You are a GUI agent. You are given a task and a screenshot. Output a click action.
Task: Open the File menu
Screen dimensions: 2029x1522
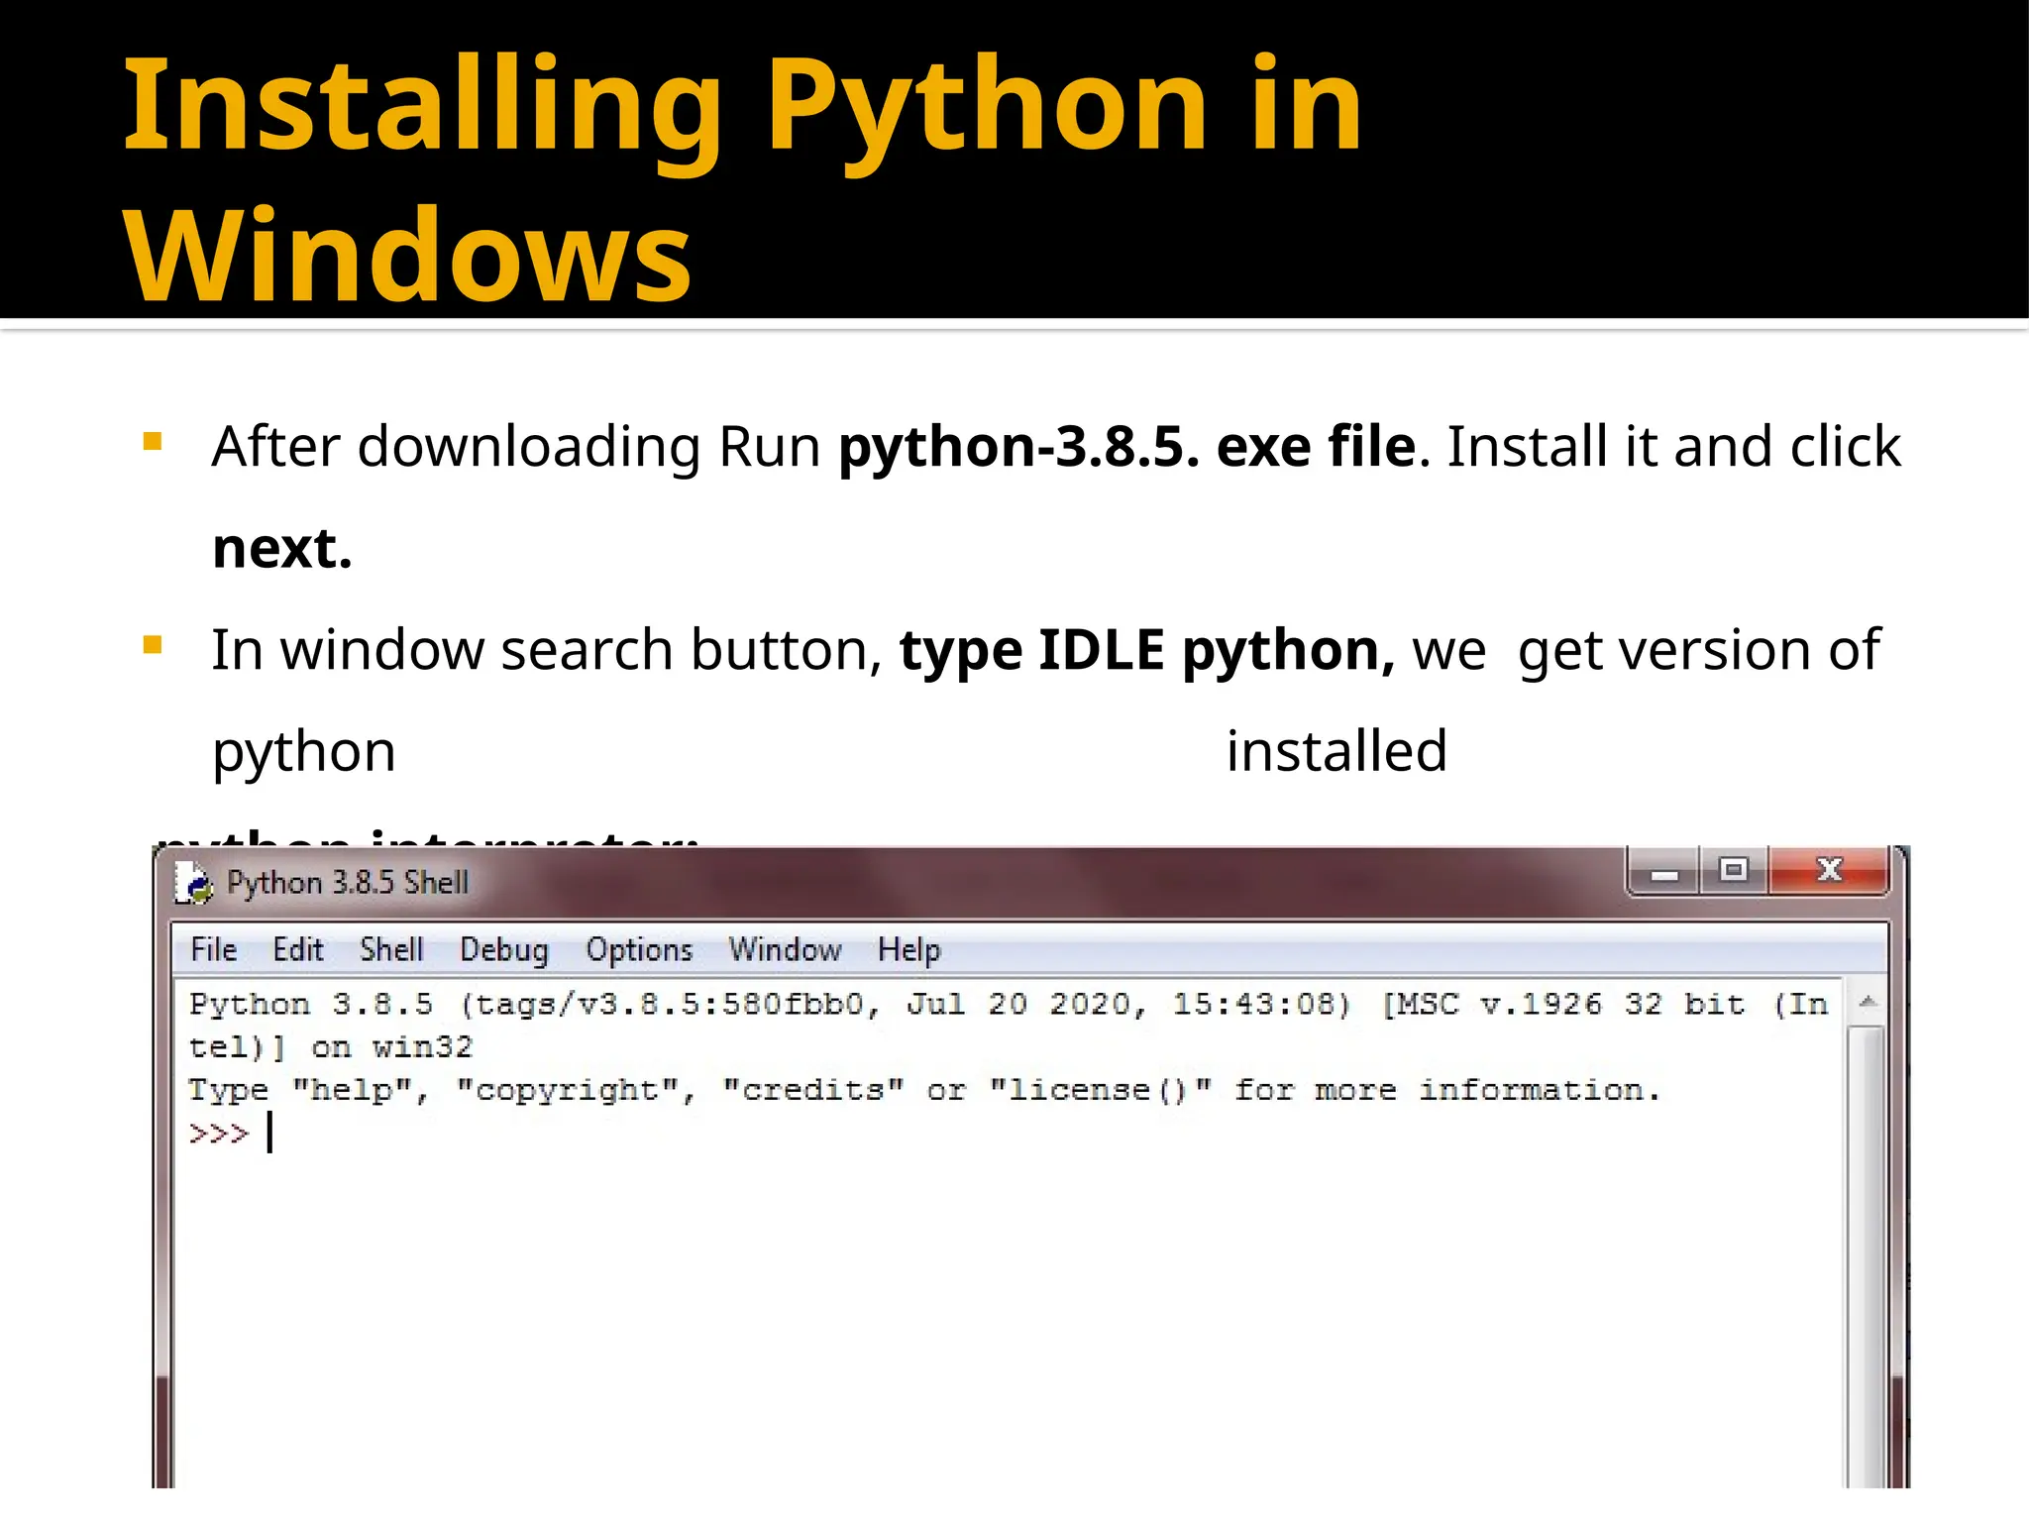213,949
